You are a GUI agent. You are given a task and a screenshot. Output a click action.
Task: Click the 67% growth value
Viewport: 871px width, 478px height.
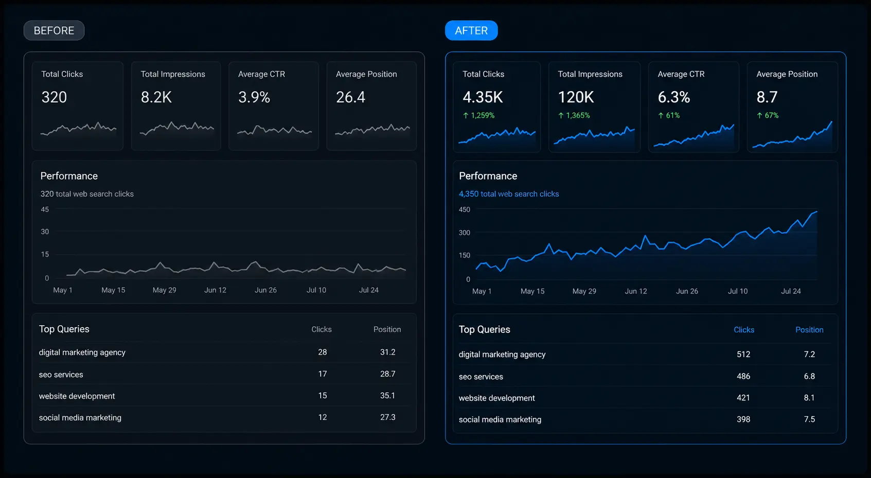click(x=772, y=116)
